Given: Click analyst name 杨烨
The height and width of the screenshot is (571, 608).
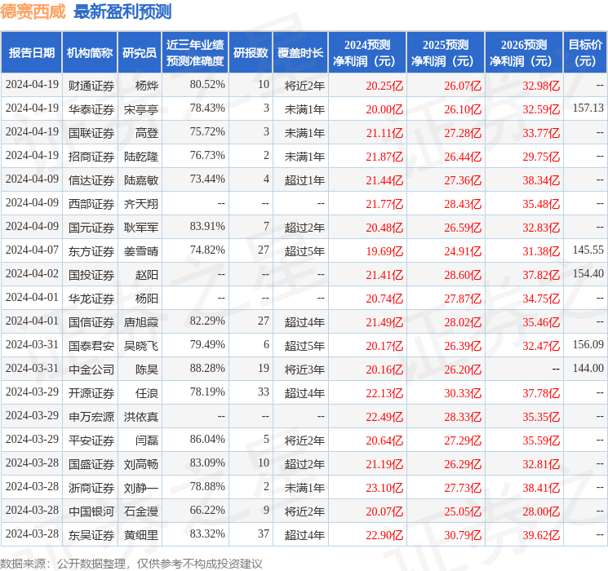Looking at the screenshot, I should tap(147, 86).
